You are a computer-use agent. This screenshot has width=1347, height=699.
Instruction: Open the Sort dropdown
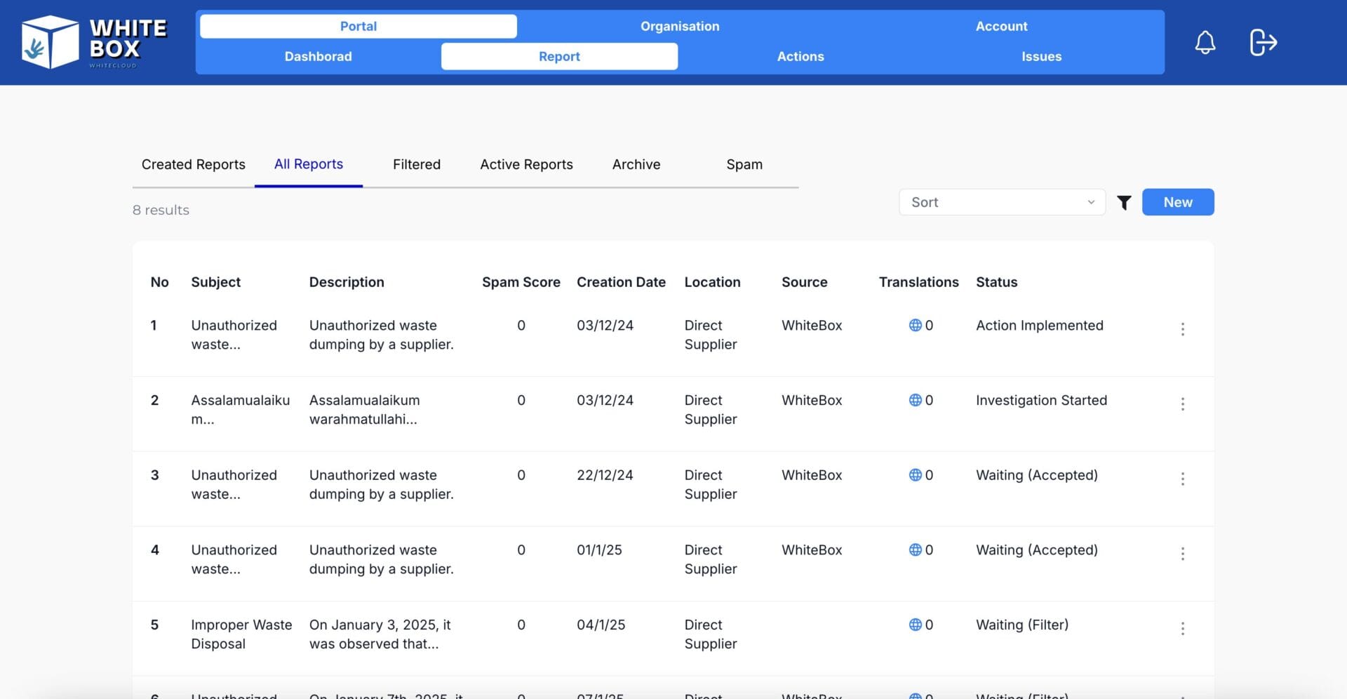click(x=1002, y=202)
